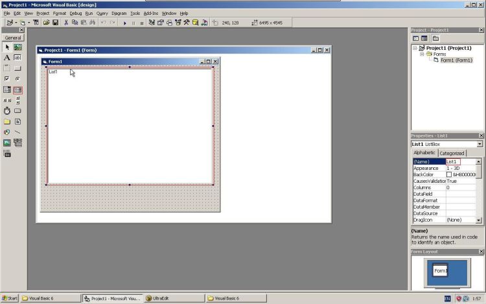Switch to the Categorized properties tab

[452, 153]
